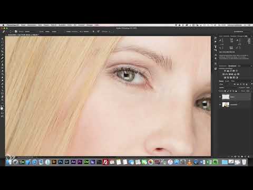Viewport: 253px width, 190px height.
Task: Select the Crop tool
Action: coord(2,52)
